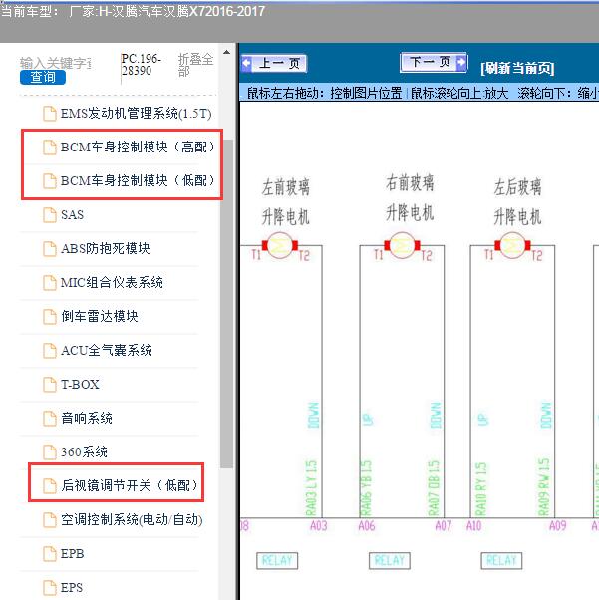Click the EPS document icon

50,587
